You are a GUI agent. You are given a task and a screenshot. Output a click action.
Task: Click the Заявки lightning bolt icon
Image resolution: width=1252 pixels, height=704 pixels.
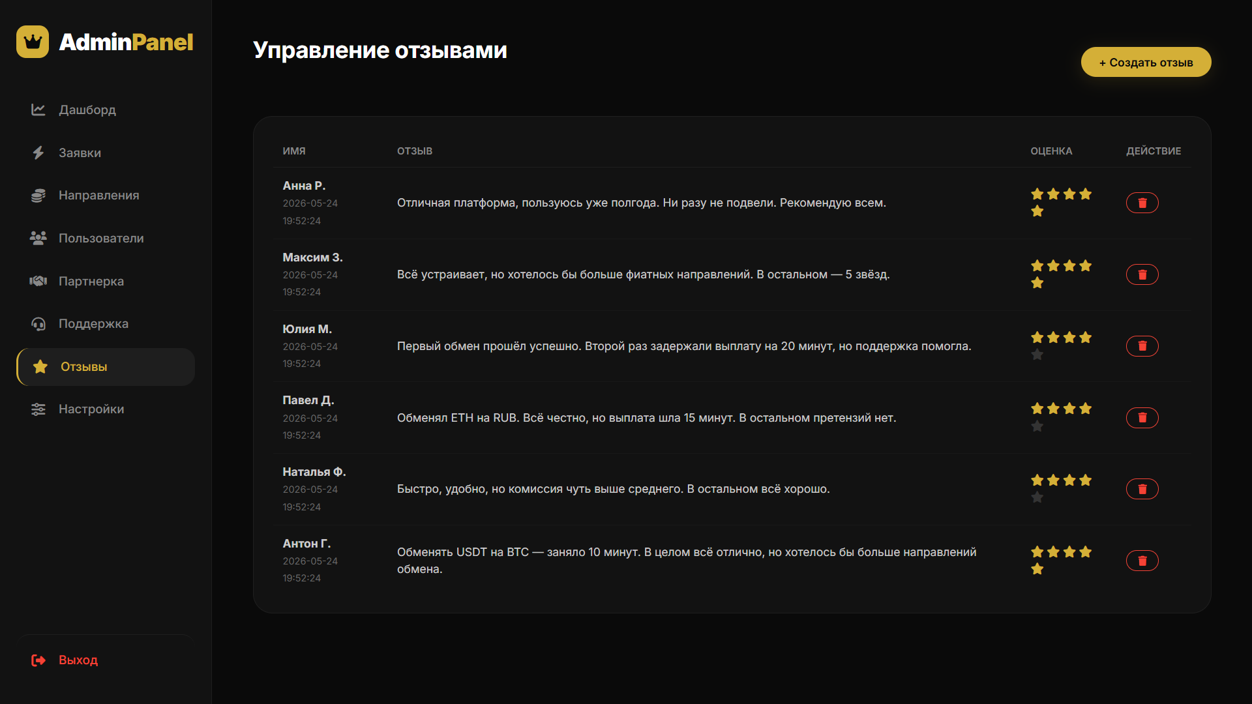click(x=38, y=153)
